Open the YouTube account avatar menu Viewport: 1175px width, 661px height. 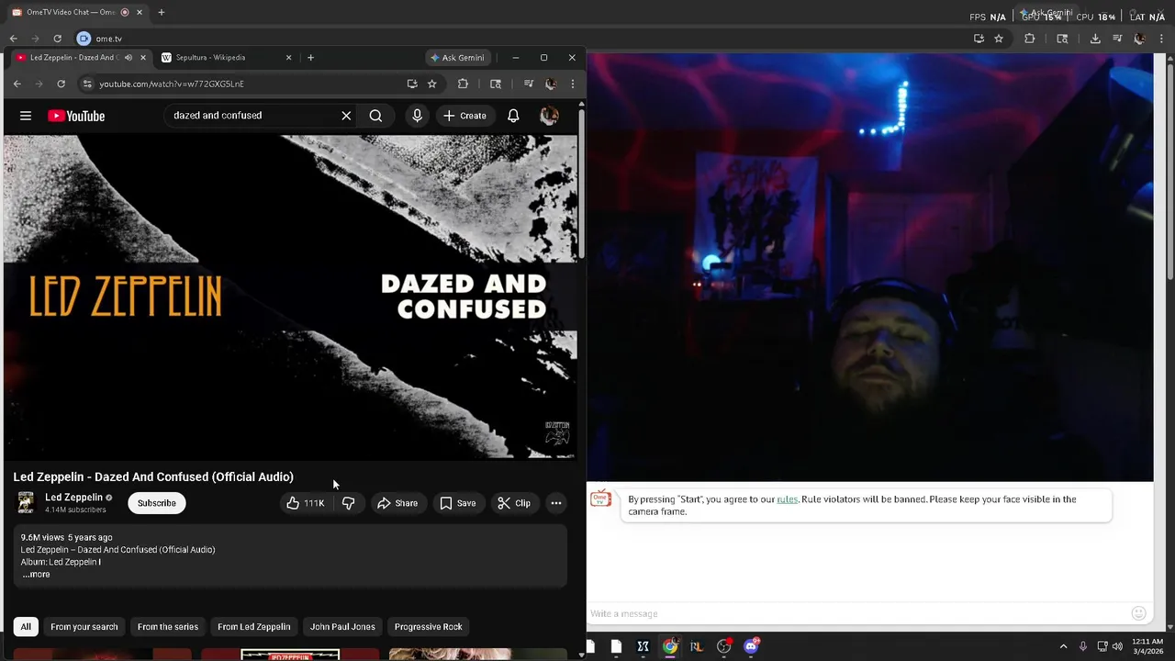pyautogui.click(x=549, y=116)
